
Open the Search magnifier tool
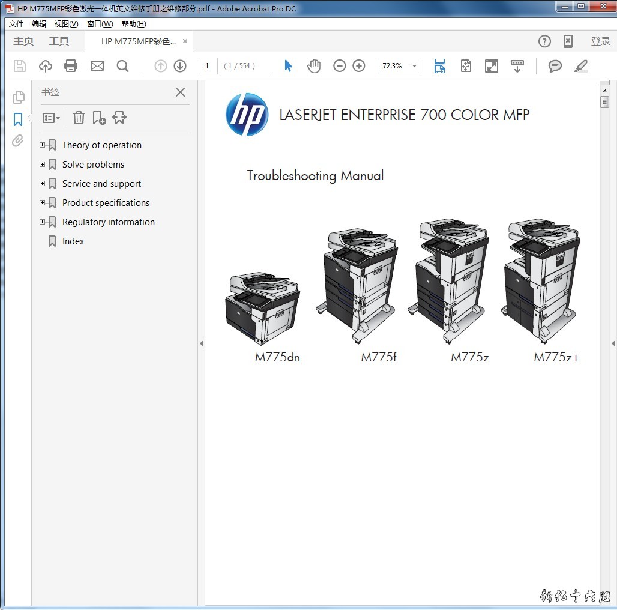coord(122,66)
